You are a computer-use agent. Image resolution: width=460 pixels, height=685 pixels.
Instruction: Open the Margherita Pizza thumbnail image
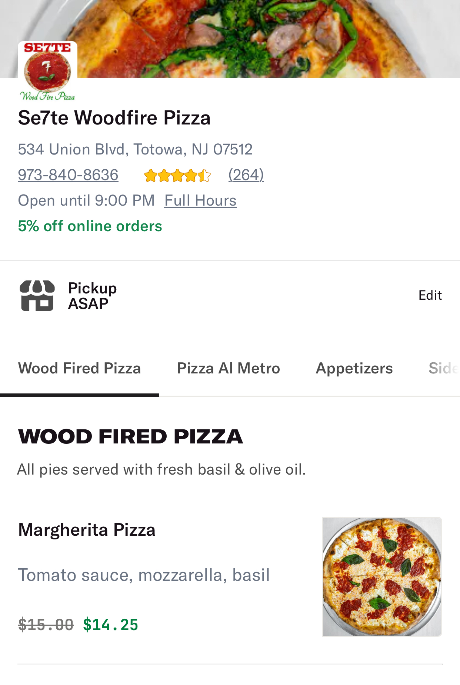(382, 576)
